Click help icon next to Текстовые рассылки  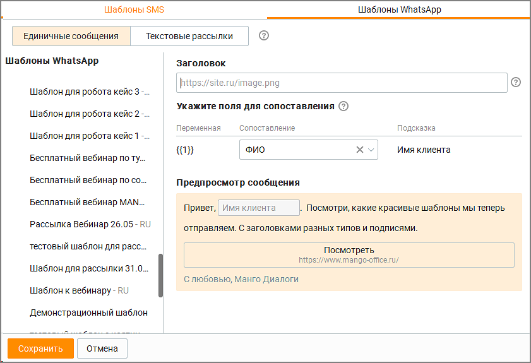[x=264, y=35]
